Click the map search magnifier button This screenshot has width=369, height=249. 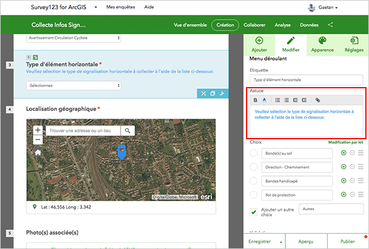pyautogui.click(x=127, y=131)
